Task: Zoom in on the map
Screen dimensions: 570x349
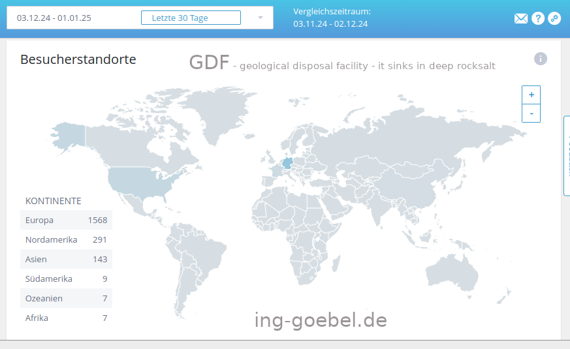Action: point(531,95)
